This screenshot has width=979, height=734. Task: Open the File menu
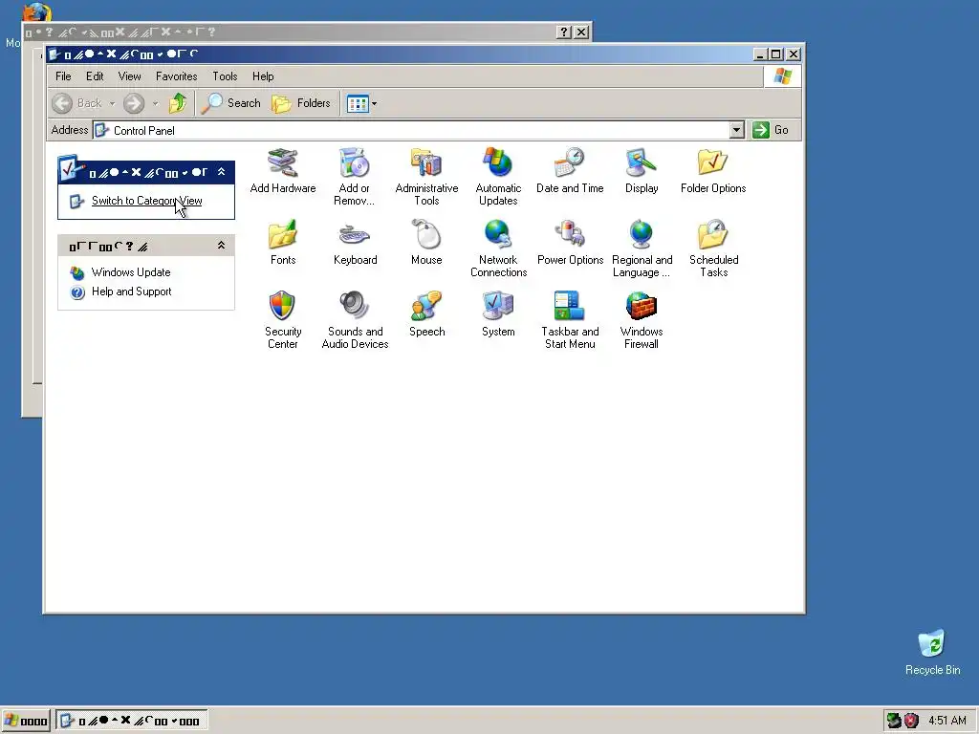pos(63,76)
